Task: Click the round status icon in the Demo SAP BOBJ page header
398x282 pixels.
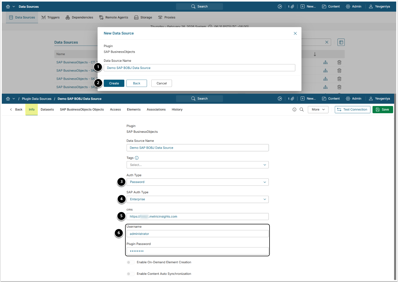Action: [x=280, y=99]
